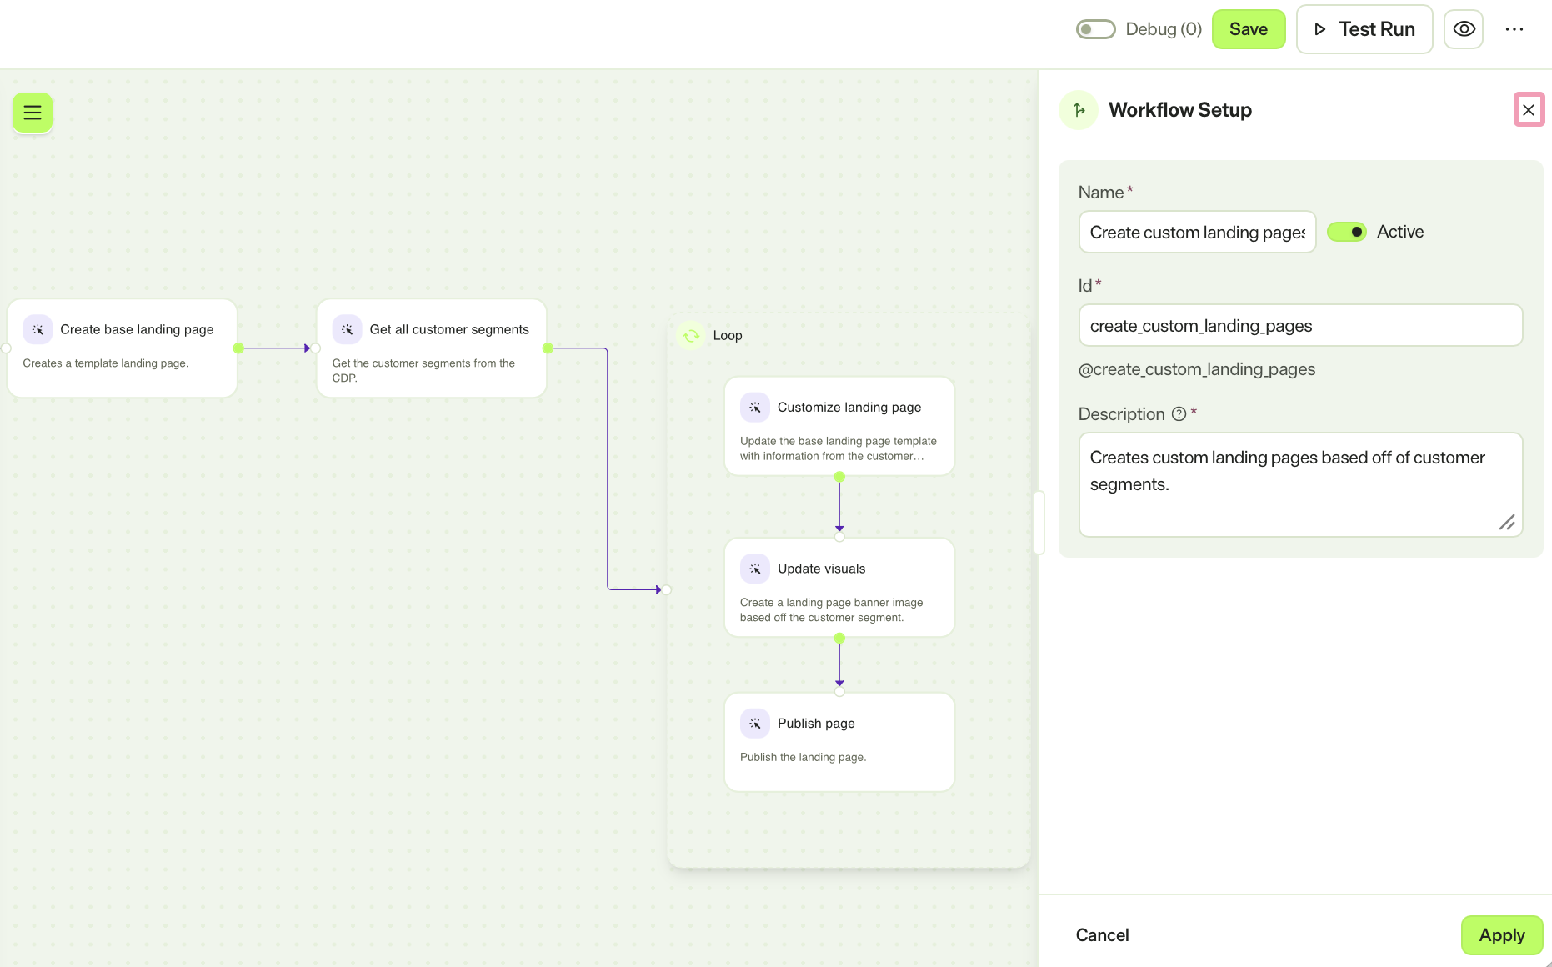Click the 'Publish the landing page.' description
1552x967 pixels.
[804, 757]
